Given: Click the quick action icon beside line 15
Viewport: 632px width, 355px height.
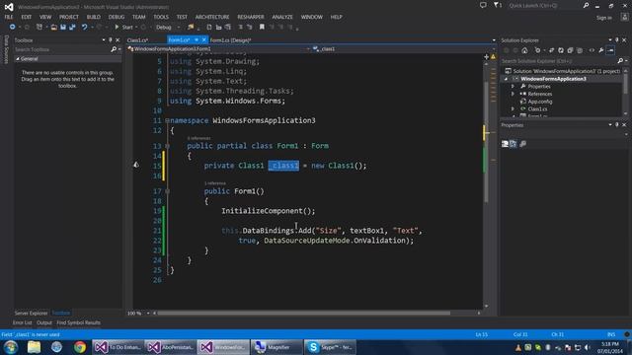Looking at the screenshot, I should coord(136,165).
